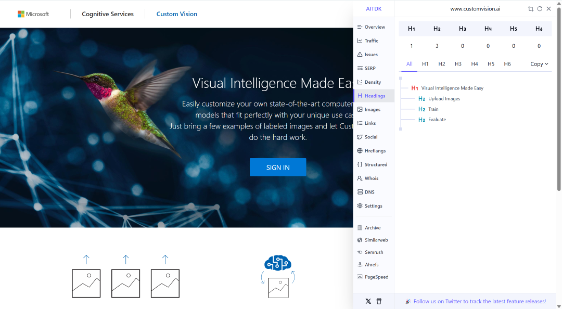Screen dimensions: 562x309
Task: Click the crop/screenshot icon in panel header
Action: 530,9
